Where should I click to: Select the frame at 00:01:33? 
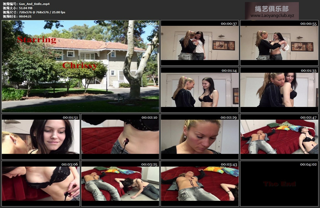[x=279, y=90]
